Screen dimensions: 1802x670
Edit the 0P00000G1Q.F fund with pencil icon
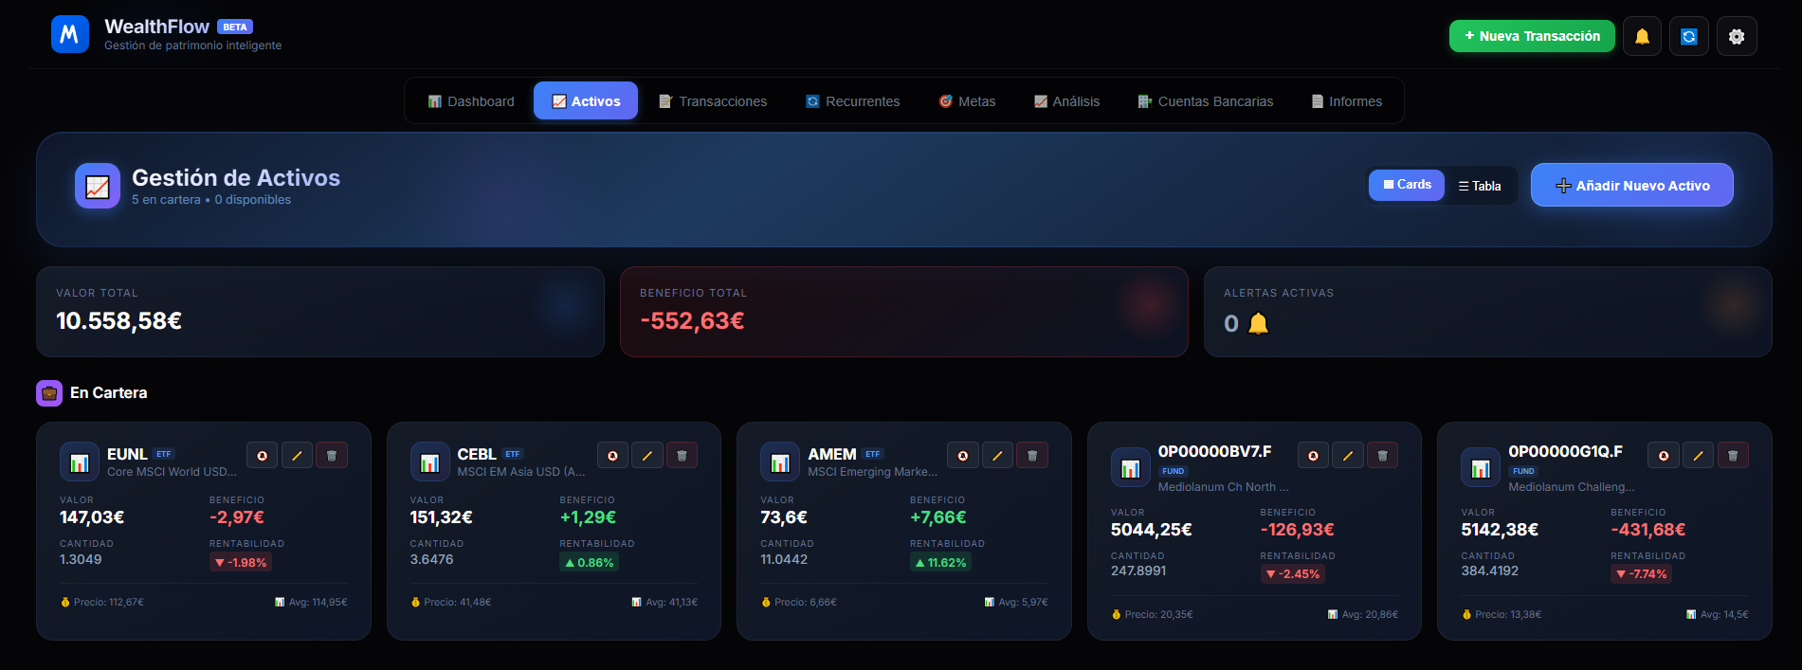(x=1698, y=456)
